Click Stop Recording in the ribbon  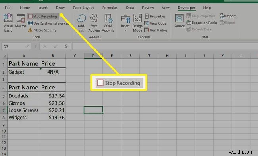(43, 16)
